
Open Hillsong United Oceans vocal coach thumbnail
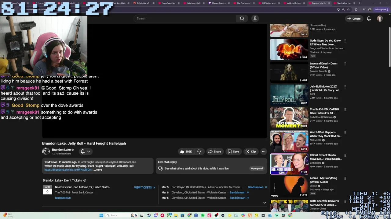[x=289, y=164]
